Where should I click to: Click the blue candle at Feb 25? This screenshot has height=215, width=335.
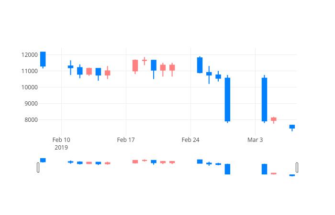tap(200, 65)
